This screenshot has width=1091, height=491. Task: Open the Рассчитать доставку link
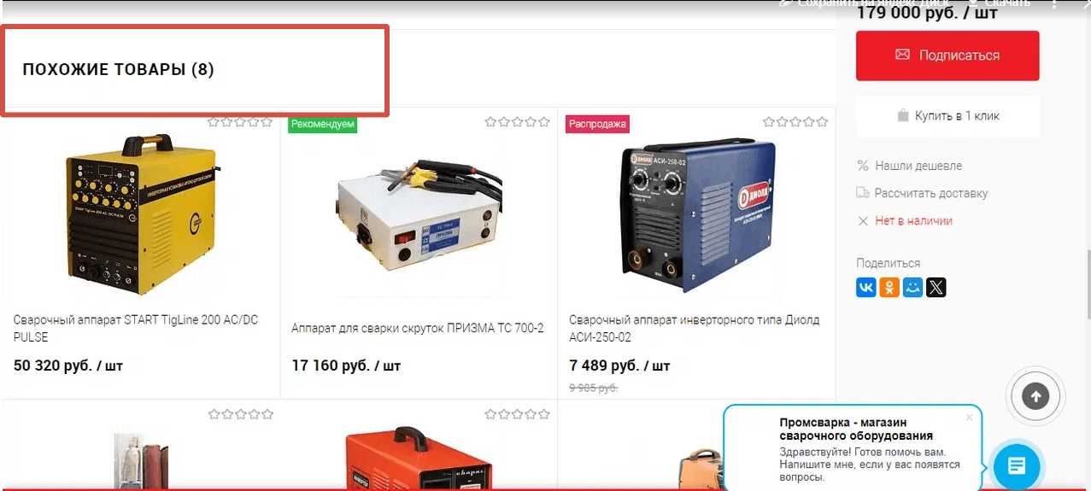tap(931, 193)
